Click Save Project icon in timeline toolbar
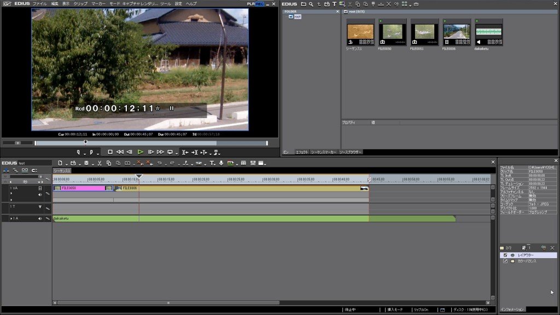 86,163
